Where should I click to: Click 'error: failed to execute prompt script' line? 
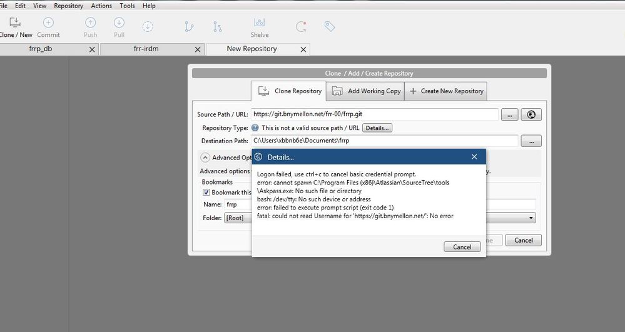point(325,208)
